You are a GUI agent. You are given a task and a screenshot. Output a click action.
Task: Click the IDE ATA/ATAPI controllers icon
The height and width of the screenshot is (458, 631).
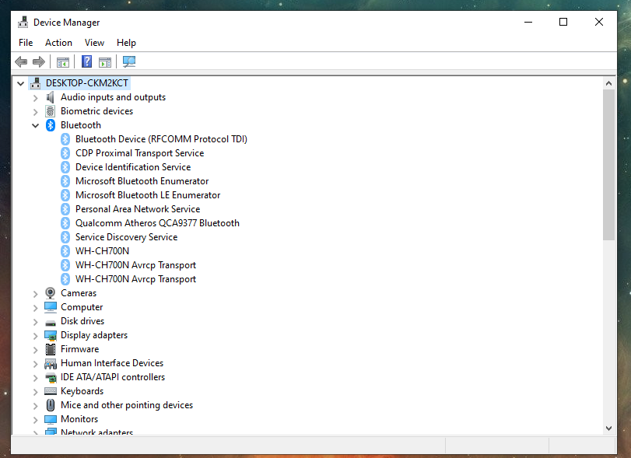(51, 378)
